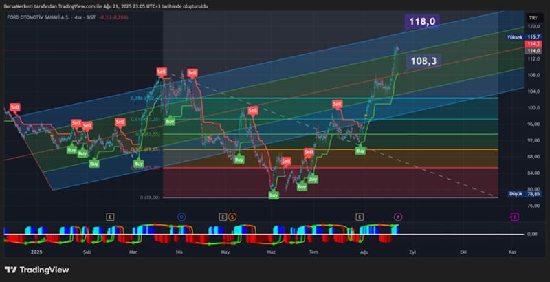Open the TRY currency selector

pos(533,17)
